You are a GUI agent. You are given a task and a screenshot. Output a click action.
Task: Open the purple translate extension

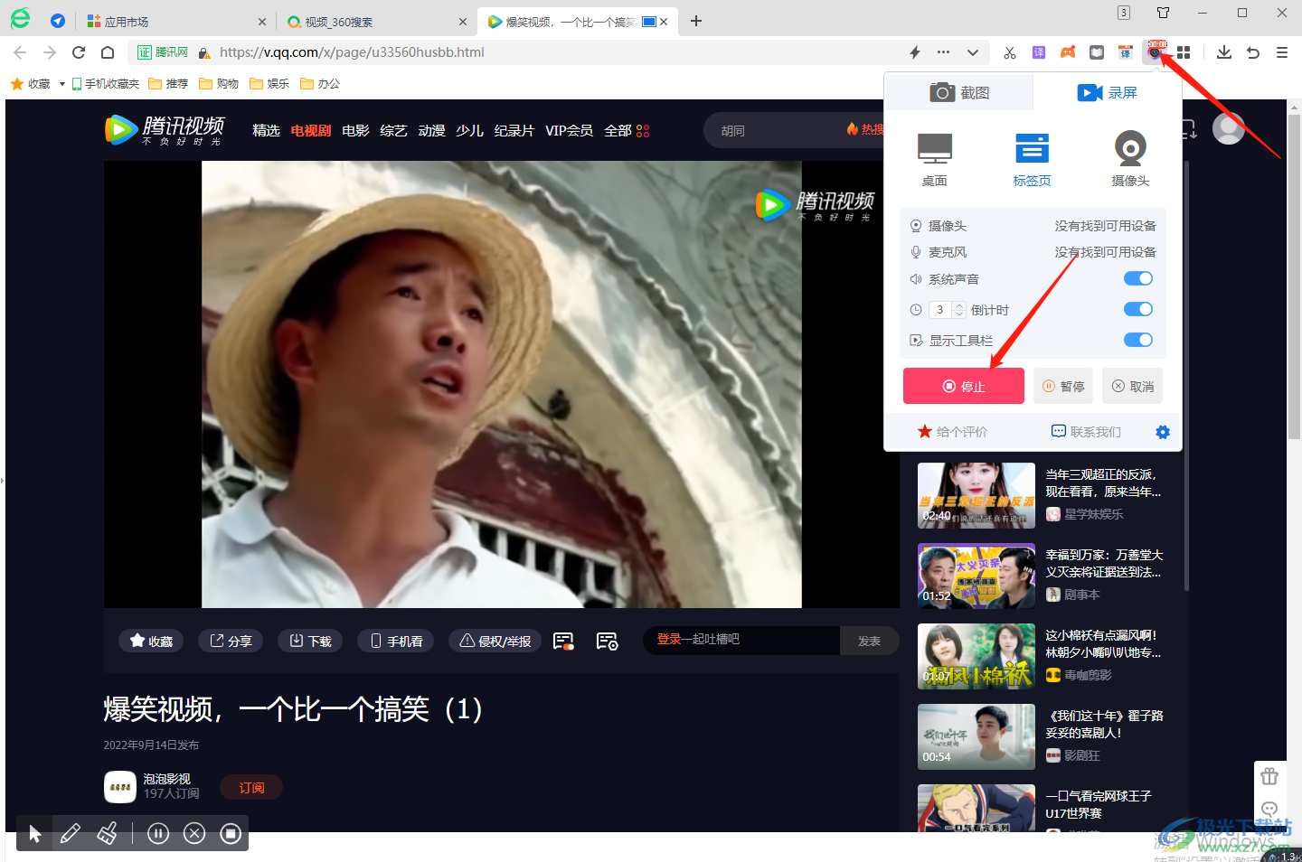[1039, 52]
